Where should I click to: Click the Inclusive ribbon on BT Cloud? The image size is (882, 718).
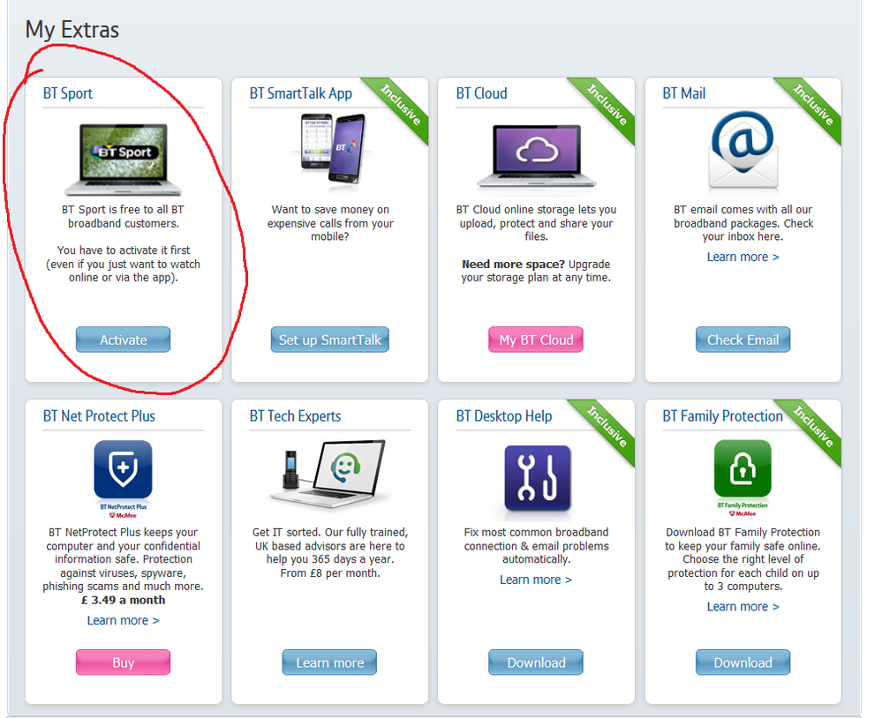pos(607,105)
